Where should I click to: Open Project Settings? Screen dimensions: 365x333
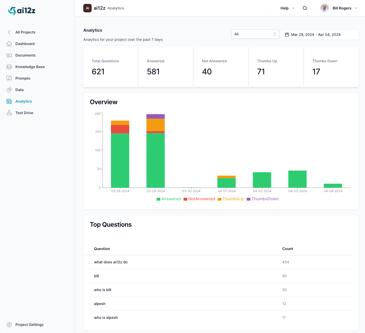(x=30, y=325)
